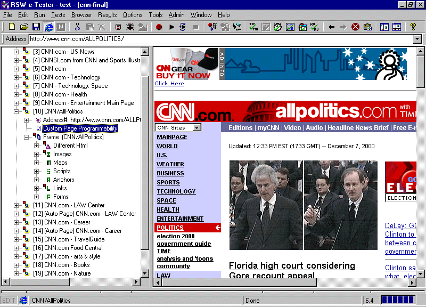The height and width of the screenshot is (307, 426).
Task: Expand the [11] CNN.com - LAW Center node
Action: 16,205
